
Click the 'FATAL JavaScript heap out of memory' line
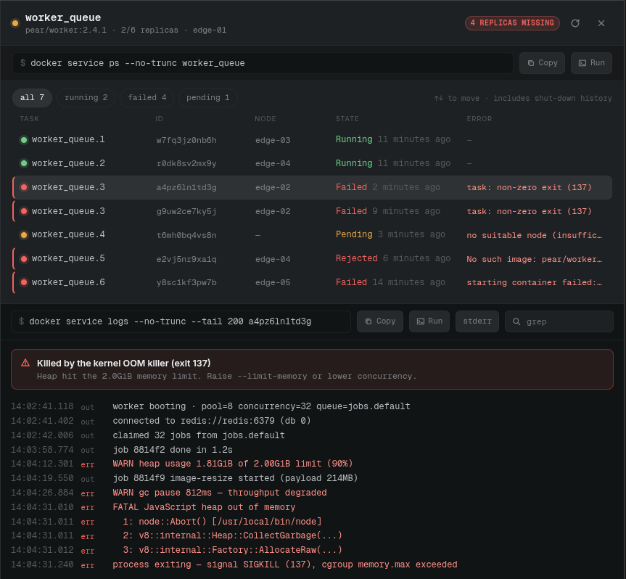pyautogui.click(x=204, y=507)
